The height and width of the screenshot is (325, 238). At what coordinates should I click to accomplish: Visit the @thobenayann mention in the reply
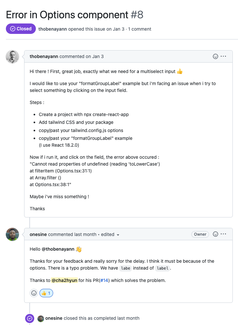tap(58, 249)
